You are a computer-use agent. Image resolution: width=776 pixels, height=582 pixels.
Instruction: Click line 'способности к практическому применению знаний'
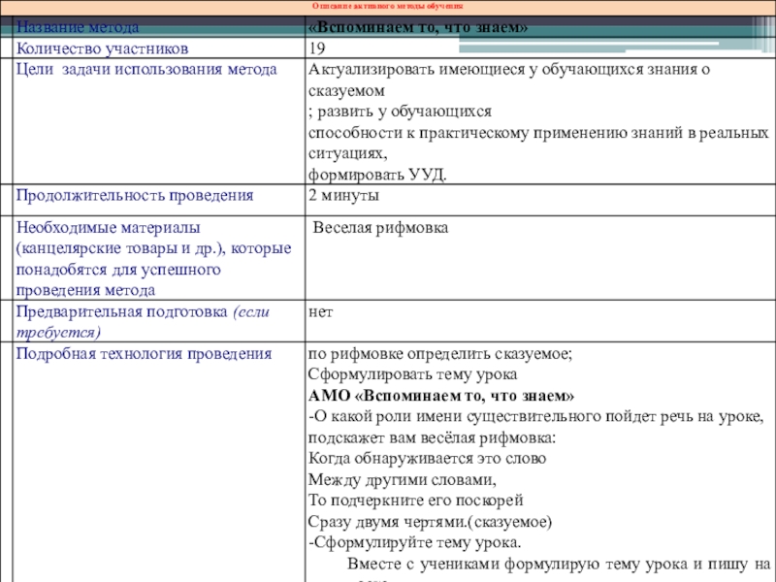click(x=496, y=133)
